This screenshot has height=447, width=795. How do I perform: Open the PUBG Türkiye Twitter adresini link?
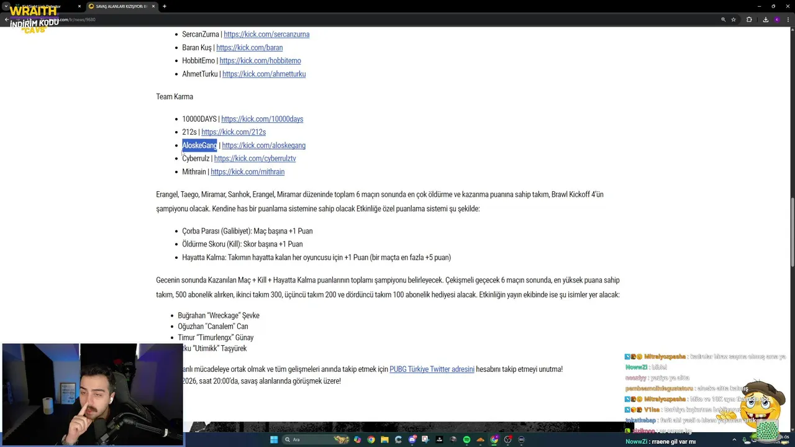click(432, 369)
